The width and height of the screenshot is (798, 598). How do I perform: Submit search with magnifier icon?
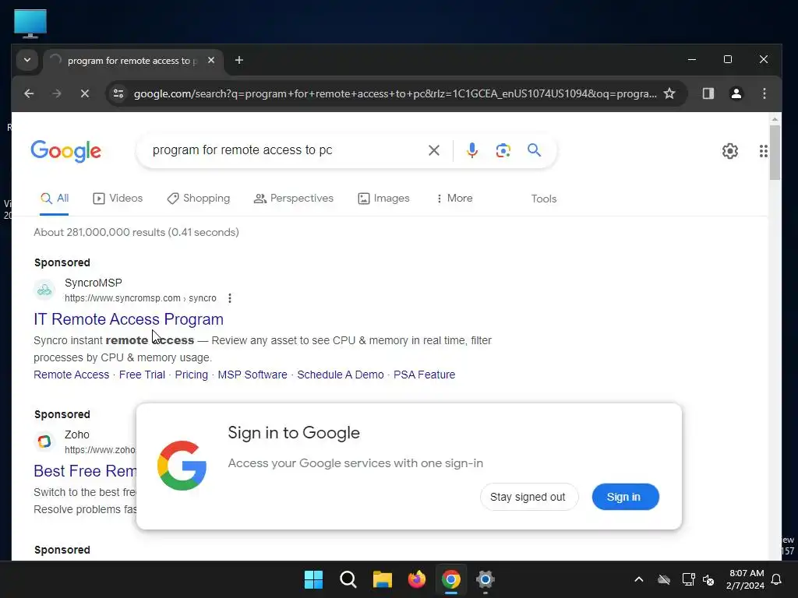click(x=534, y=150)
